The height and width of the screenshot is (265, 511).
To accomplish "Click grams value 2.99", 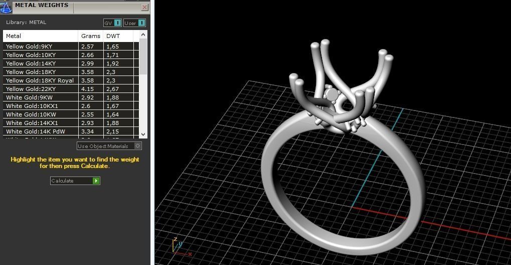I will click(x=87, y=63).
